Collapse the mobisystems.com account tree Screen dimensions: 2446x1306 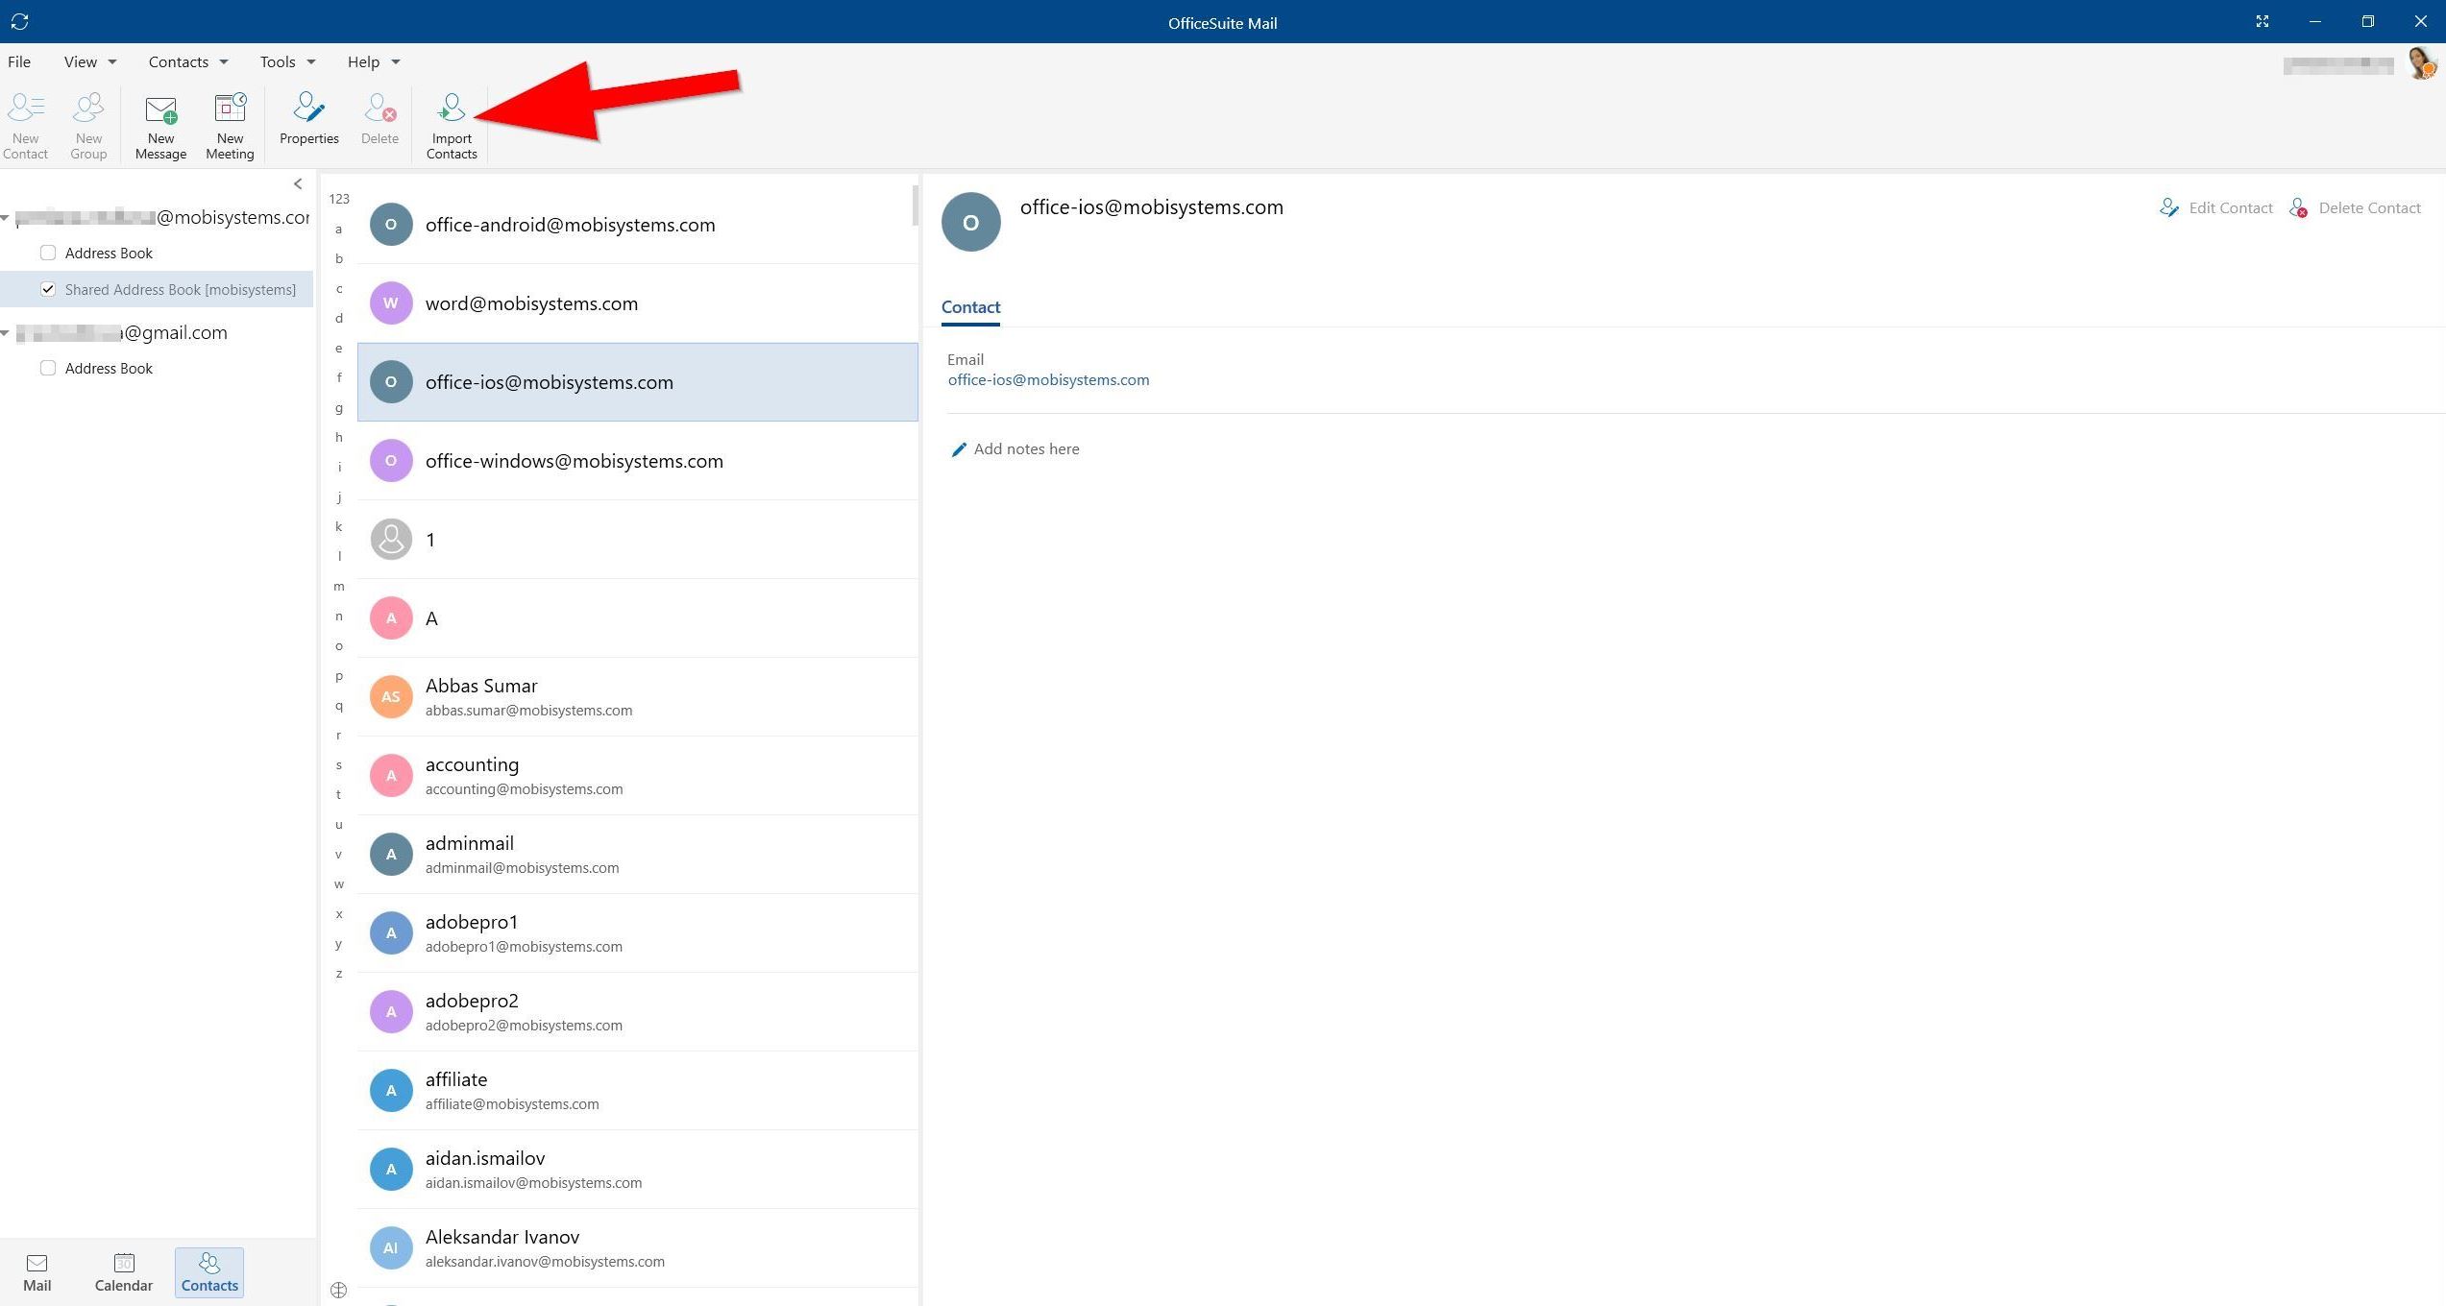6,218
